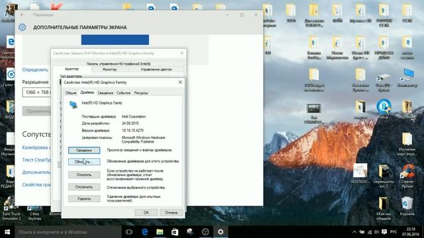
Task: Click the taskbar search box
Action: coord(68,232)
